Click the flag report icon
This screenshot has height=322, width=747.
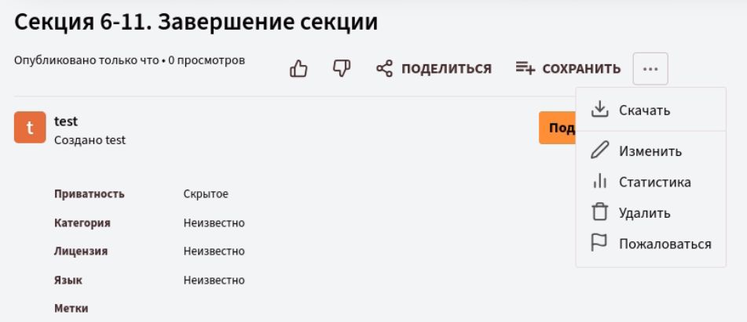tap(599, 243)
